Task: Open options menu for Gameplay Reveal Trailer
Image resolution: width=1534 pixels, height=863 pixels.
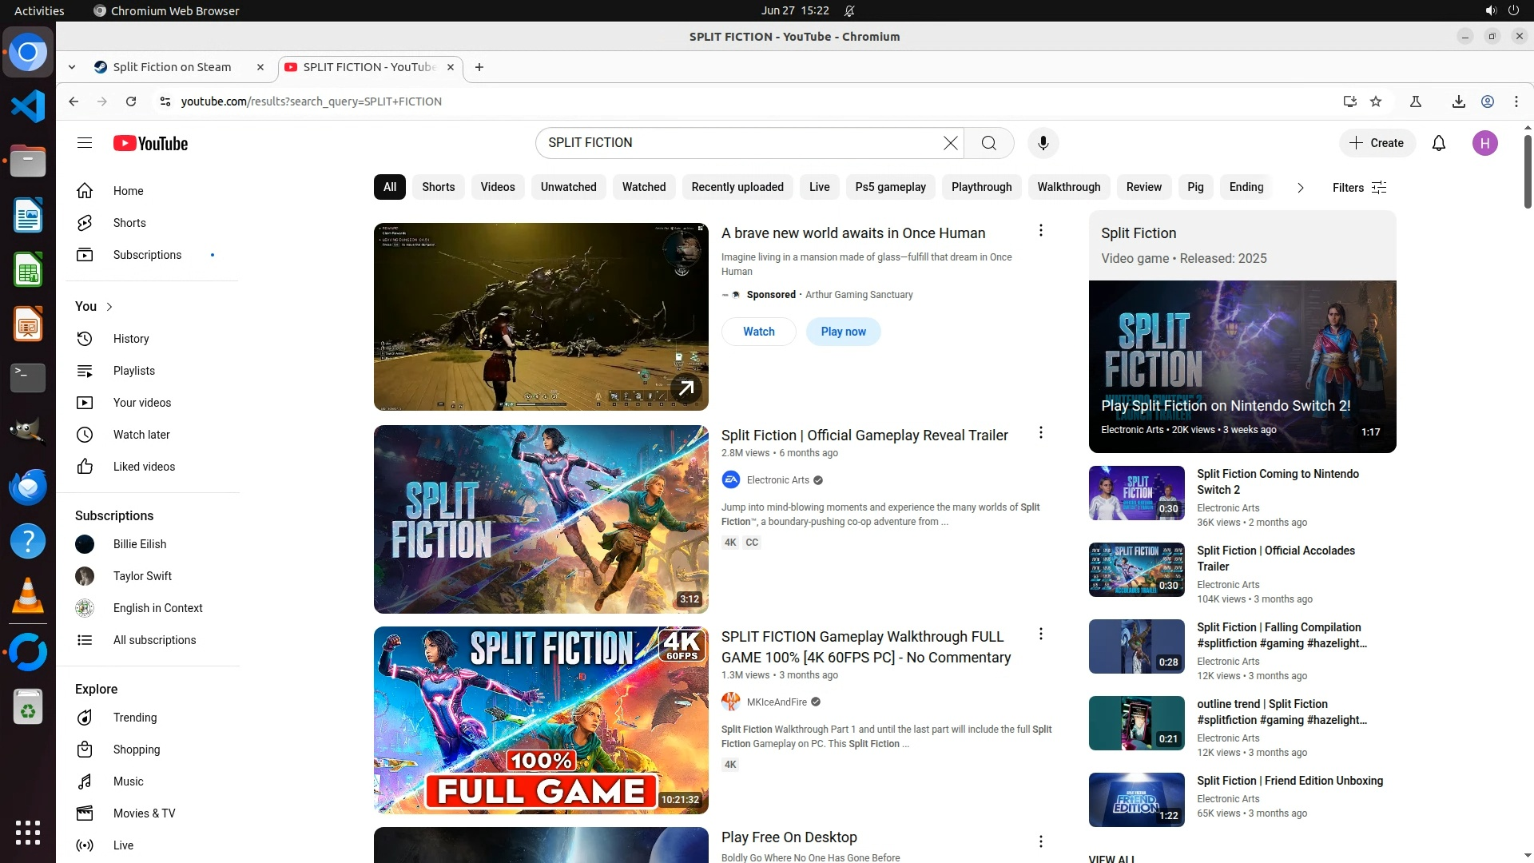Action: tap(1040, 433)
